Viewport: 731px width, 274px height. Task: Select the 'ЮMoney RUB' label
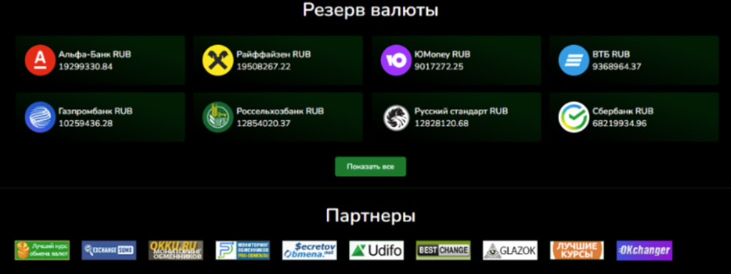click(442, 55)
